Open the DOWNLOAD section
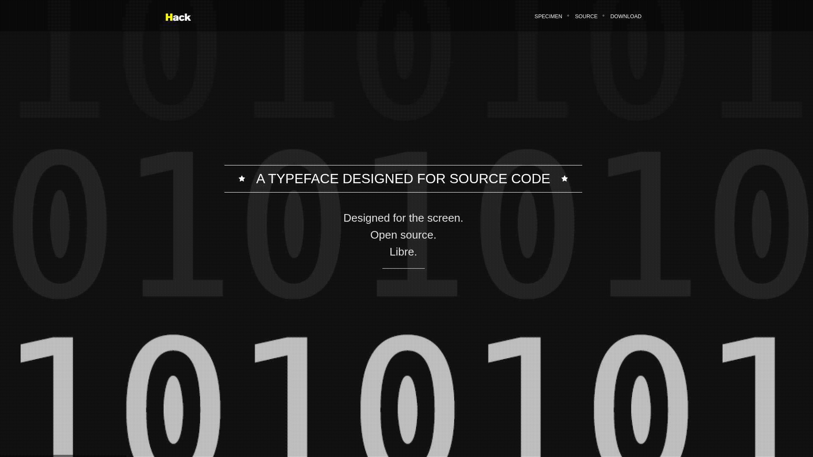 (625, 17)
